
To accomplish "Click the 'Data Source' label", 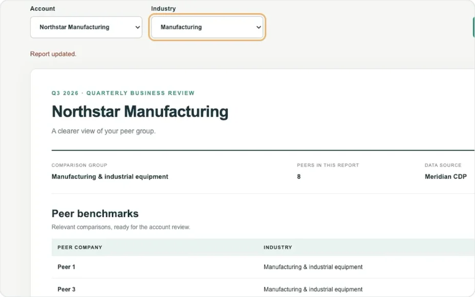I will click(x=443, y=165).
